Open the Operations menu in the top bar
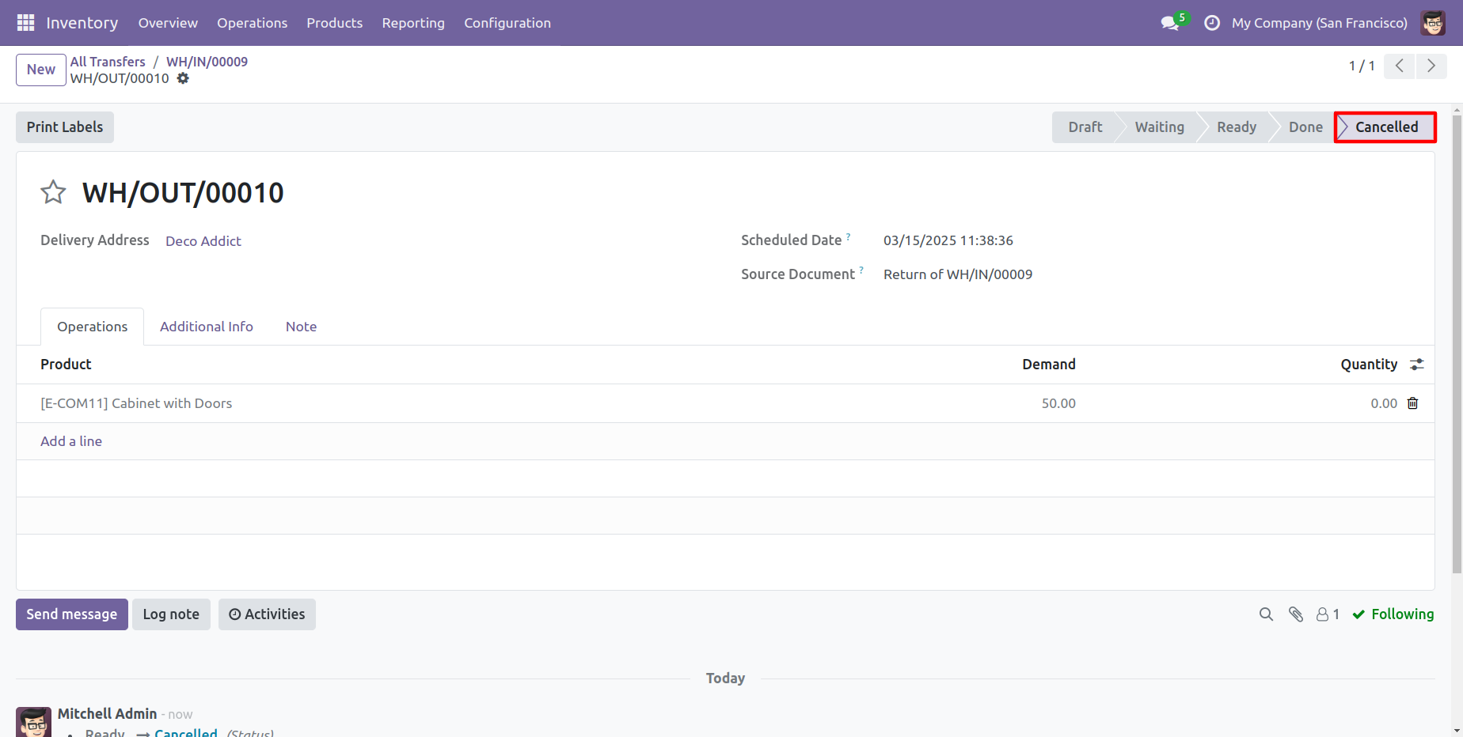The width and height of the screenshot is (1463, 737). click(253, 23)
